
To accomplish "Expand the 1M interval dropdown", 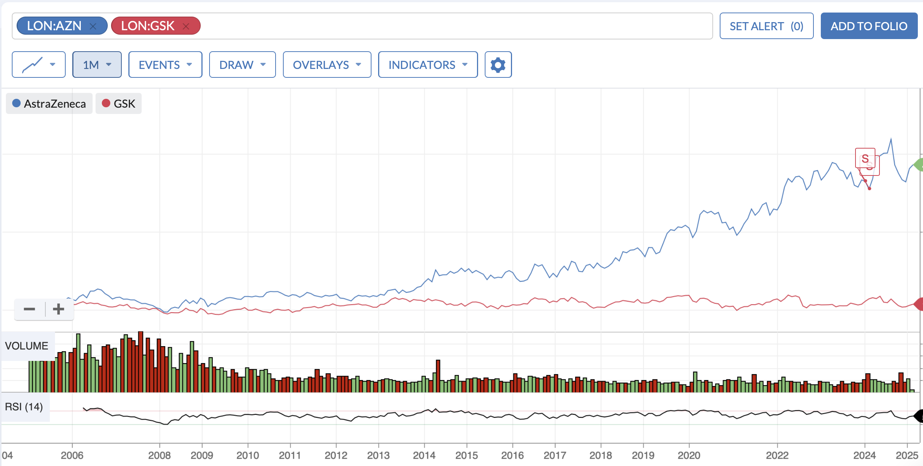I will [97, 65].
